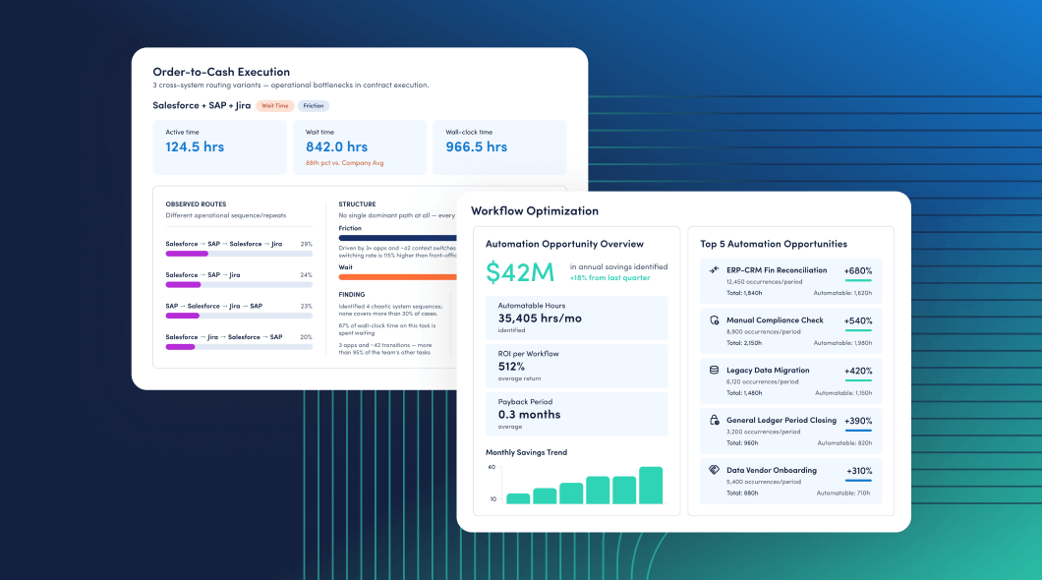This screenshot has height=580, width=1042.
Task: Open the ROI per Workflow 512% card
Action: coord(577,366)
